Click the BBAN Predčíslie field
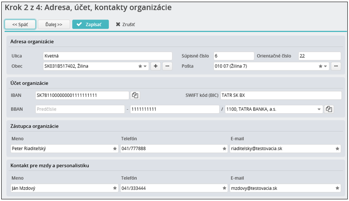The image size is (349, 201). [x=80, y=109]
